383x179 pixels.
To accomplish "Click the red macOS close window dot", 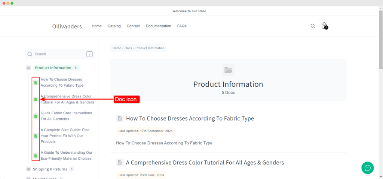I will tap(4, 3).
